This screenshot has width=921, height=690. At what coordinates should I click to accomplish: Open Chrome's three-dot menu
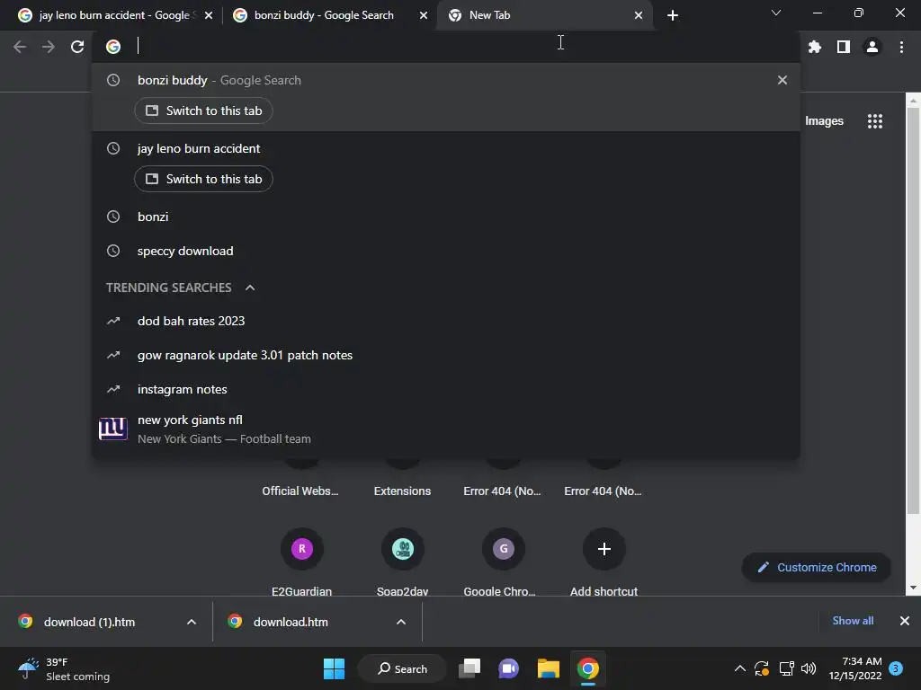click(901, 47)
